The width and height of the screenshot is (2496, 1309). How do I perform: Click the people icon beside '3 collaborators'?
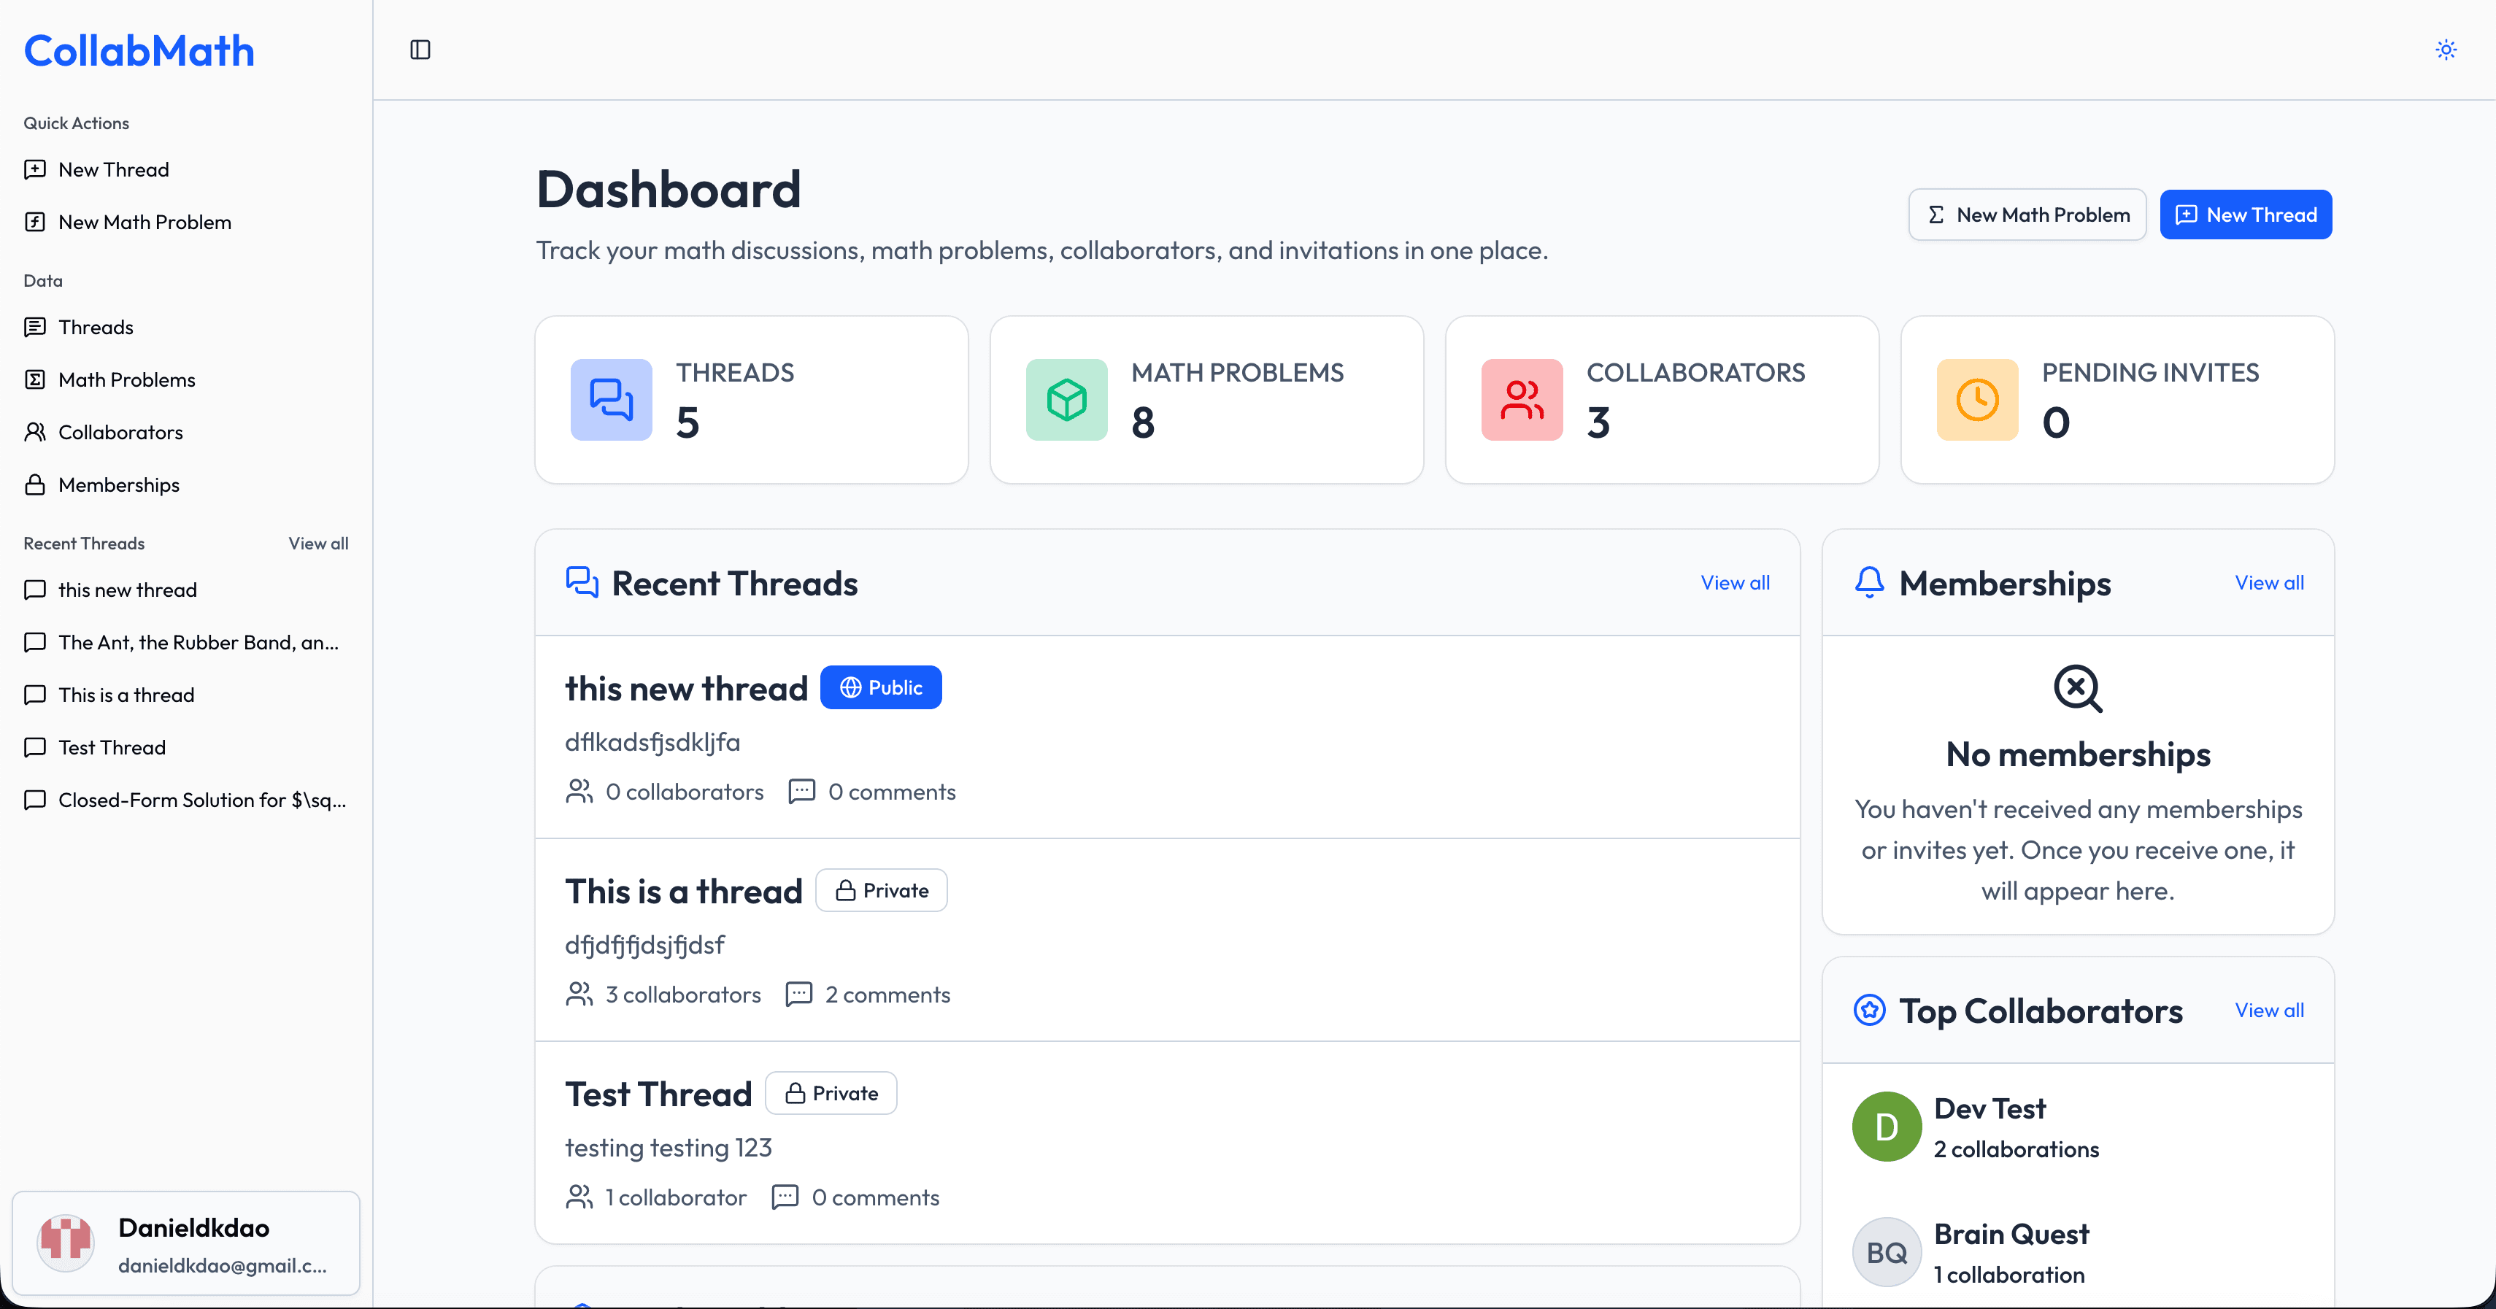(x=579, y=994)
